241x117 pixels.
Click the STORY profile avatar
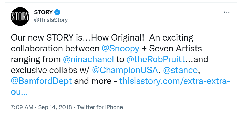[x=20, y=17]
